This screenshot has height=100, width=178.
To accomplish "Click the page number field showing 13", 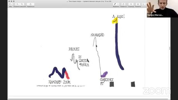I will coord(131,4).
